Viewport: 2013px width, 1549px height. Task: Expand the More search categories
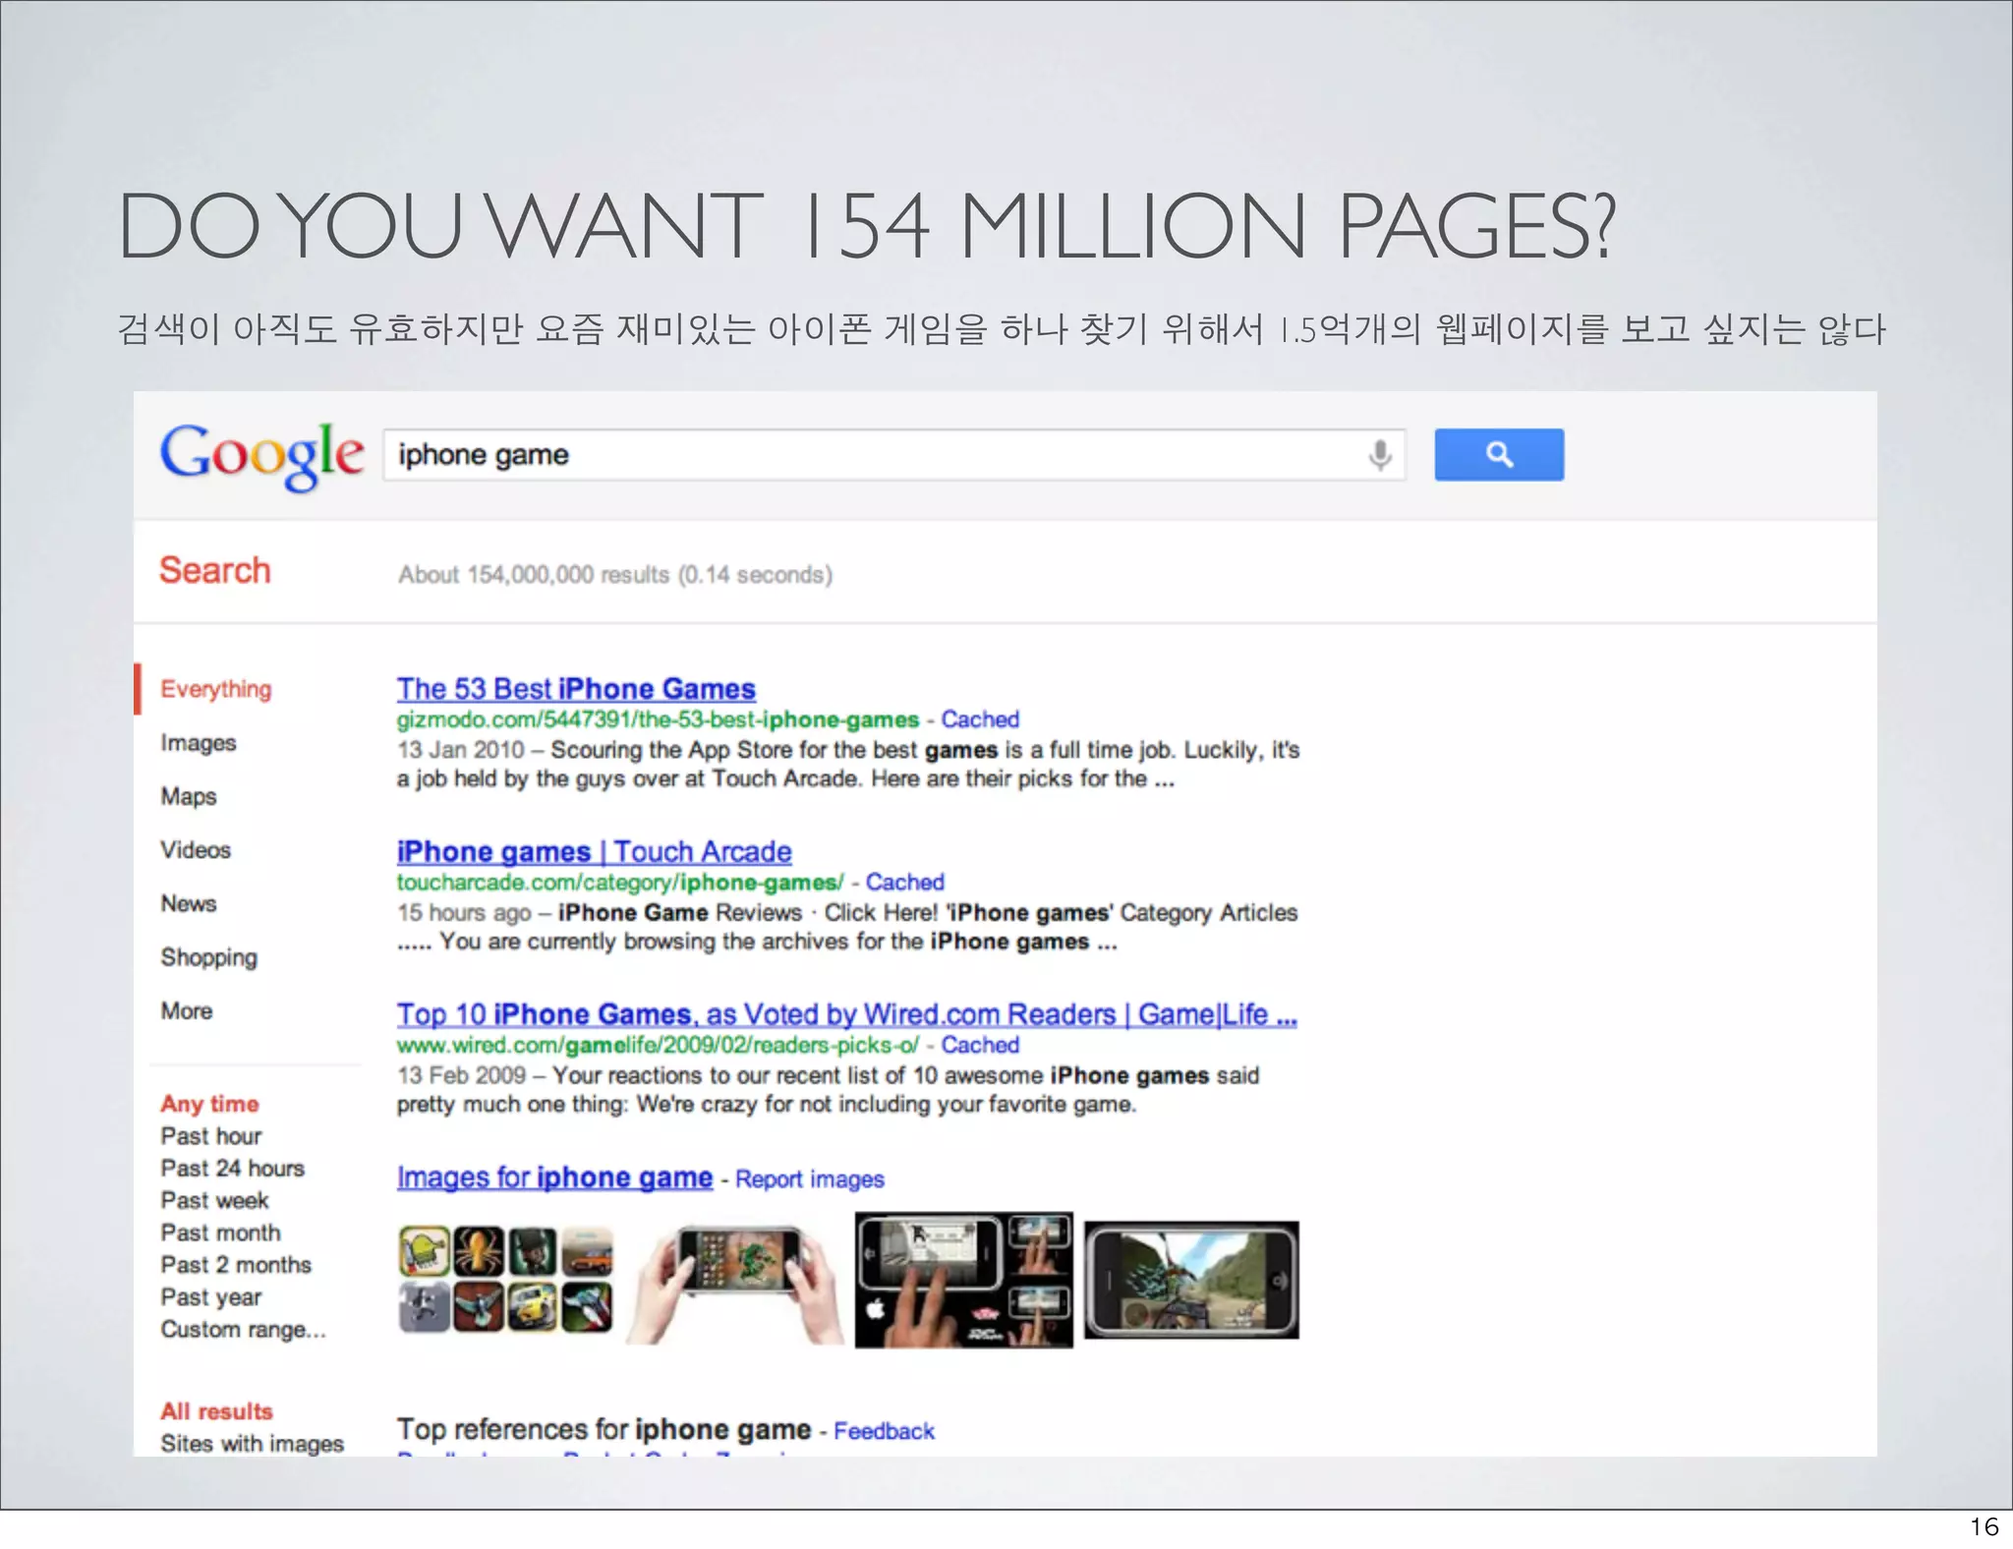(187, 1010)
